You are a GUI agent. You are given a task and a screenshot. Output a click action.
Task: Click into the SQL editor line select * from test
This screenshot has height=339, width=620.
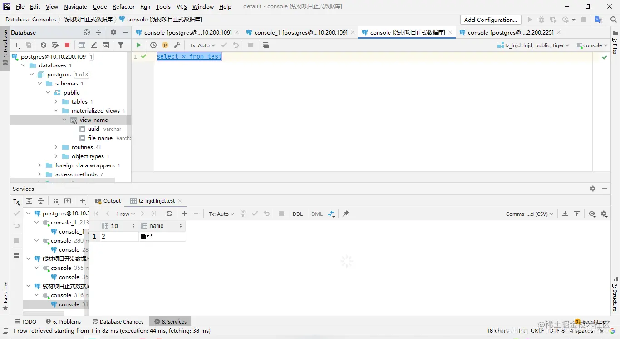tap(189, 56)
